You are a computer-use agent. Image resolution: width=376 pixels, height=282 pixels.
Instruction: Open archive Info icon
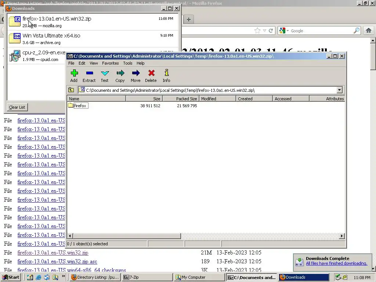[166, 76]
